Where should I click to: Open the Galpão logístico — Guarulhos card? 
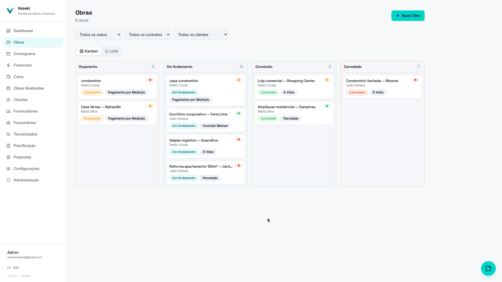(206, 146)
